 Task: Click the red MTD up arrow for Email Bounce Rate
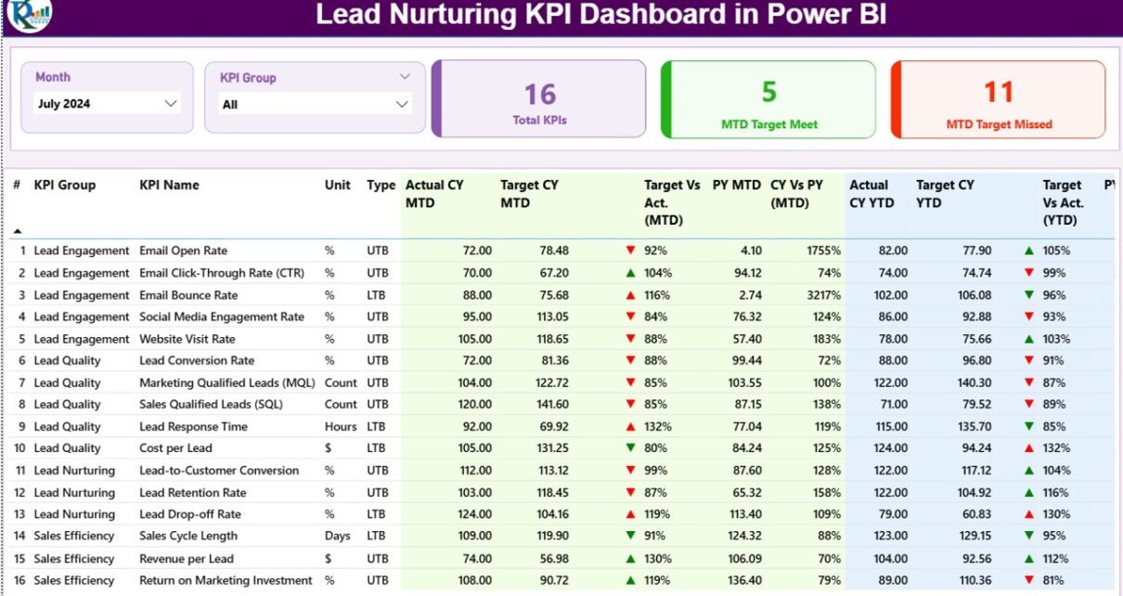click(631, 295)
